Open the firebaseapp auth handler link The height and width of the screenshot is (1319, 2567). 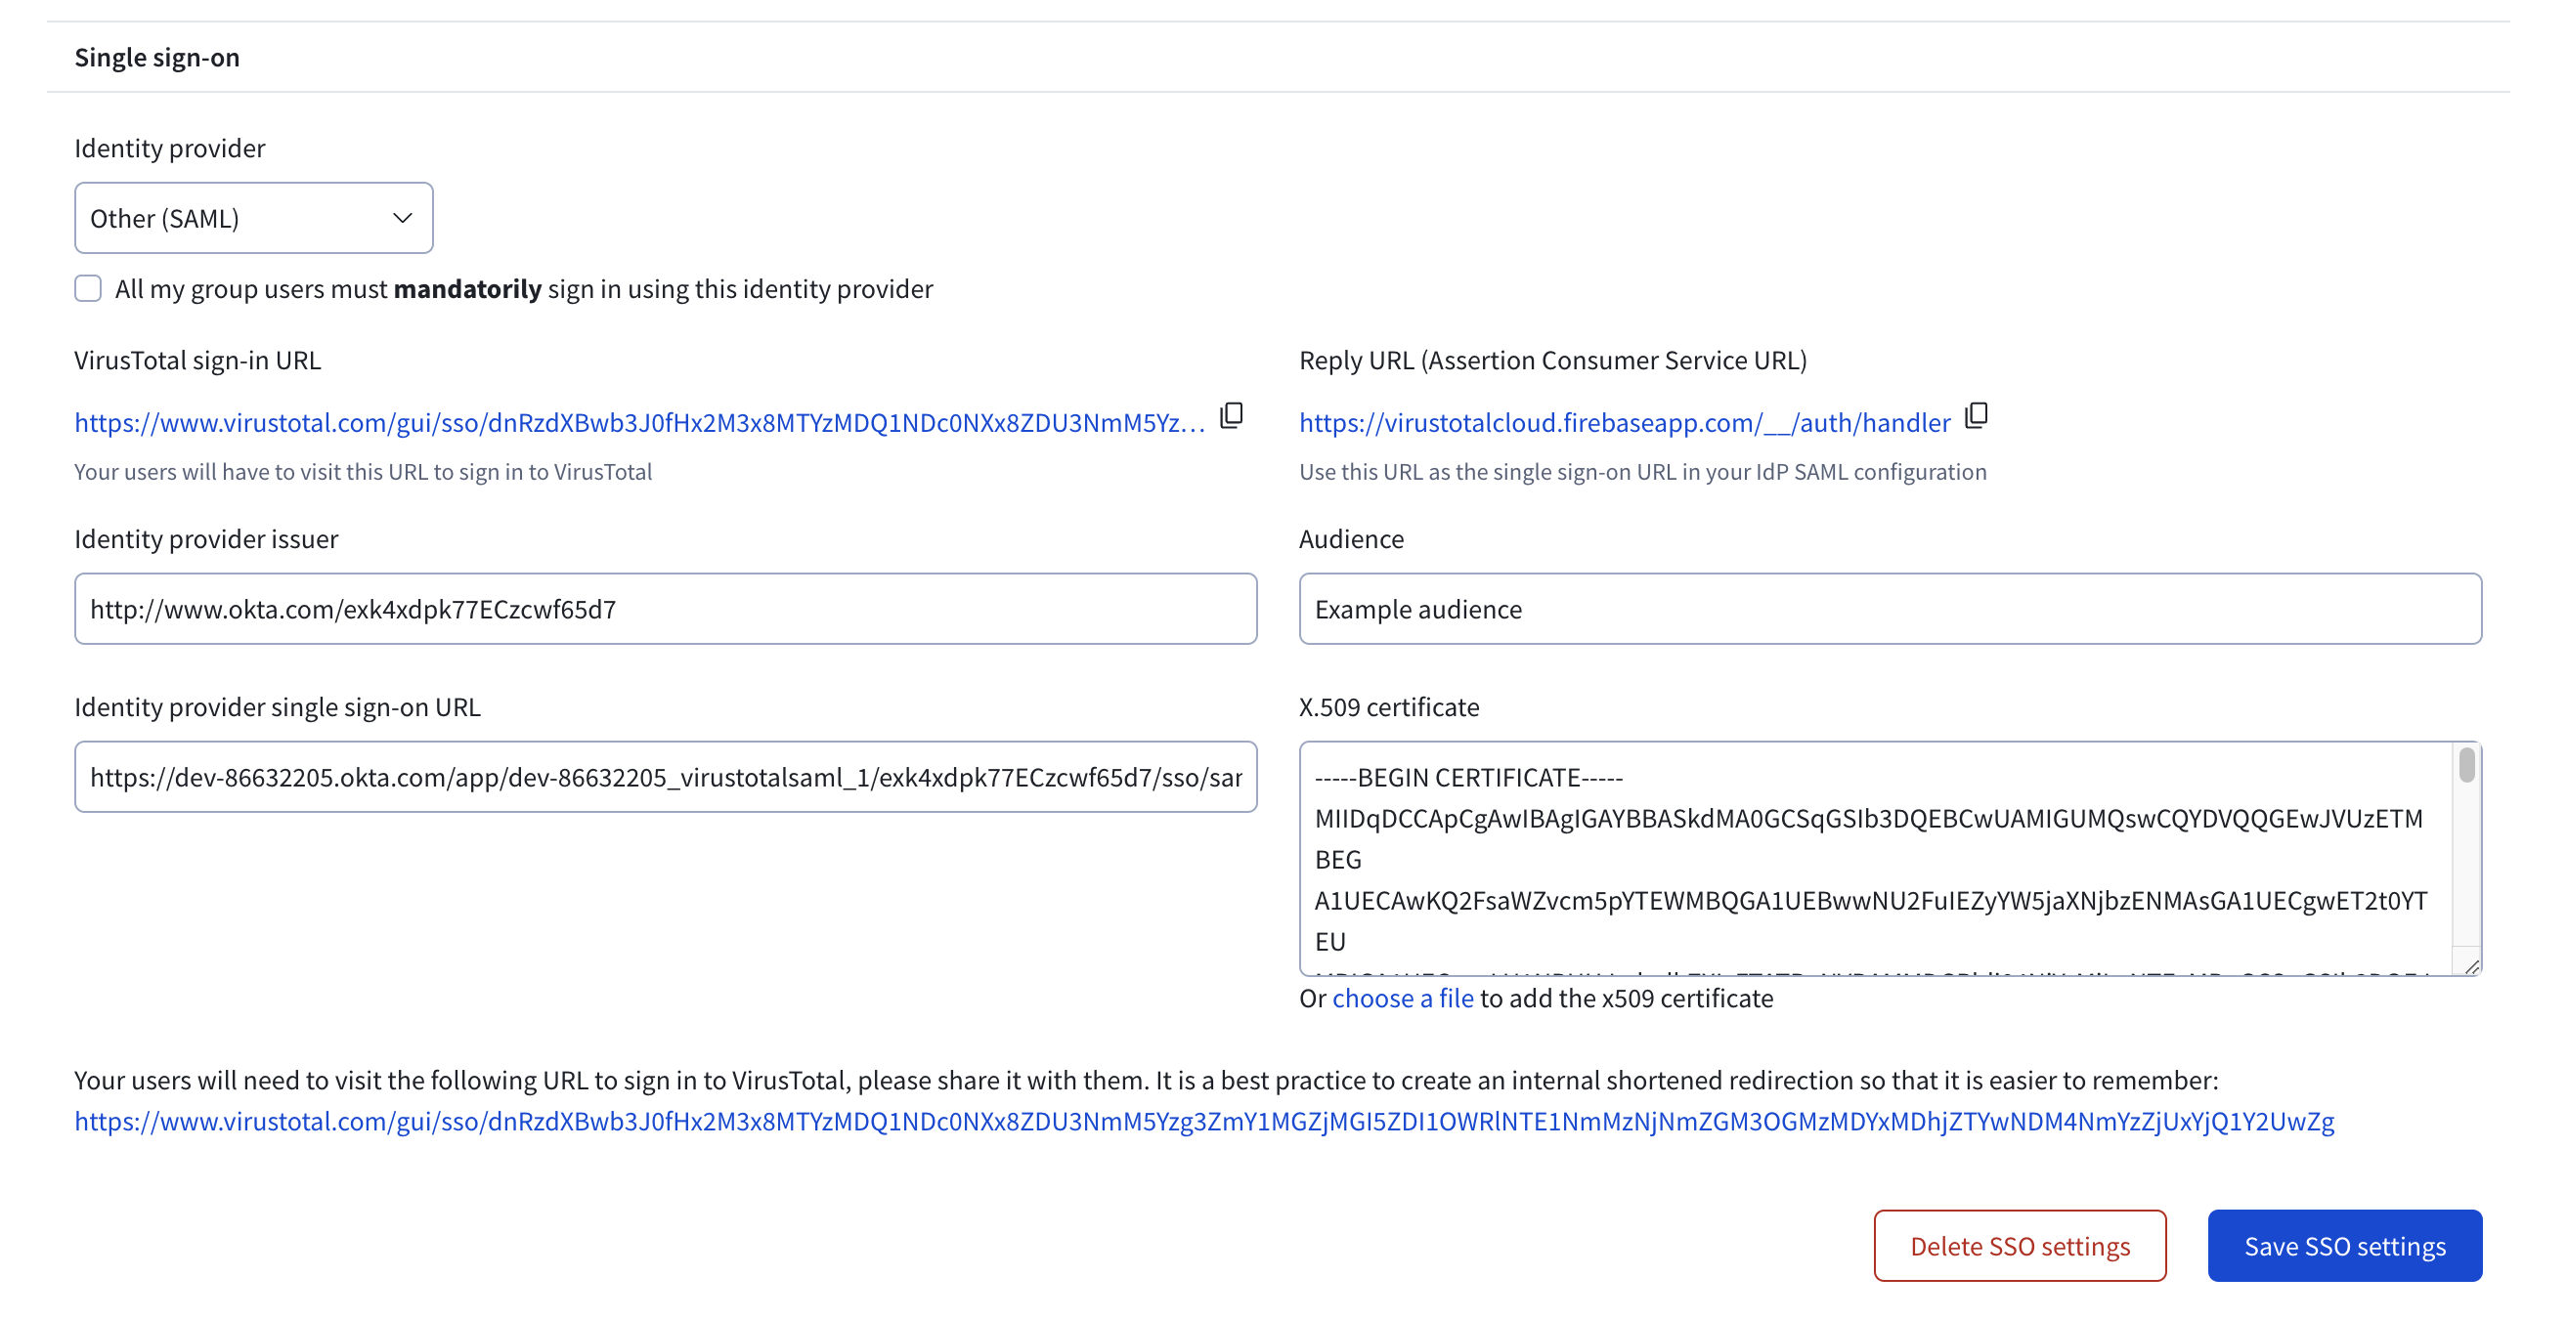(x=1625, y=422)
